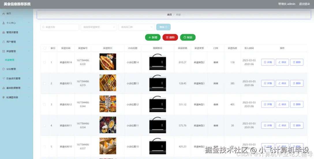
Task: Click the 轮播图信息 sidebar icon
Action: [x=3, y=97]
